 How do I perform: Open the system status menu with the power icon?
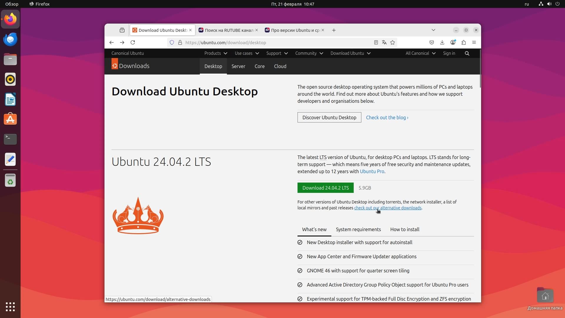point(557,4)
